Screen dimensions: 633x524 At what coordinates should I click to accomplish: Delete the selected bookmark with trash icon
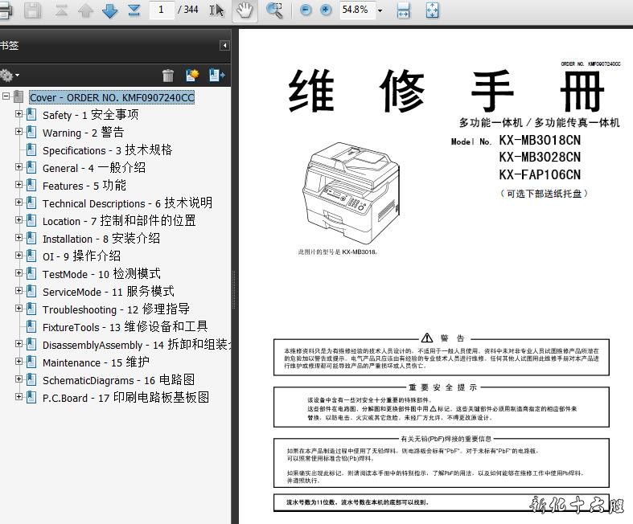pyautogui.click(x=168, y=76)
